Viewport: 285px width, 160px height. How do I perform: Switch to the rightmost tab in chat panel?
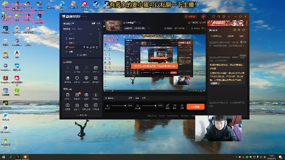(x=242, y=36)
